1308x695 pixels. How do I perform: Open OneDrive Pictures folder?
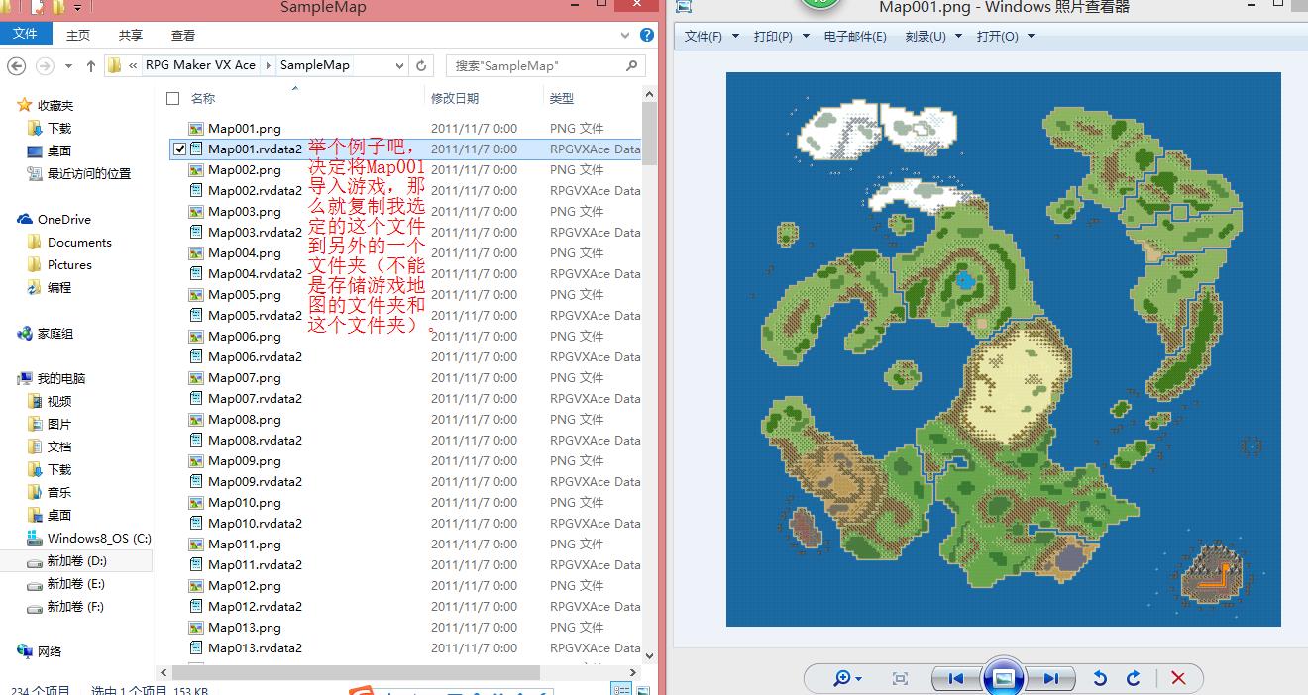pos(59,264)
